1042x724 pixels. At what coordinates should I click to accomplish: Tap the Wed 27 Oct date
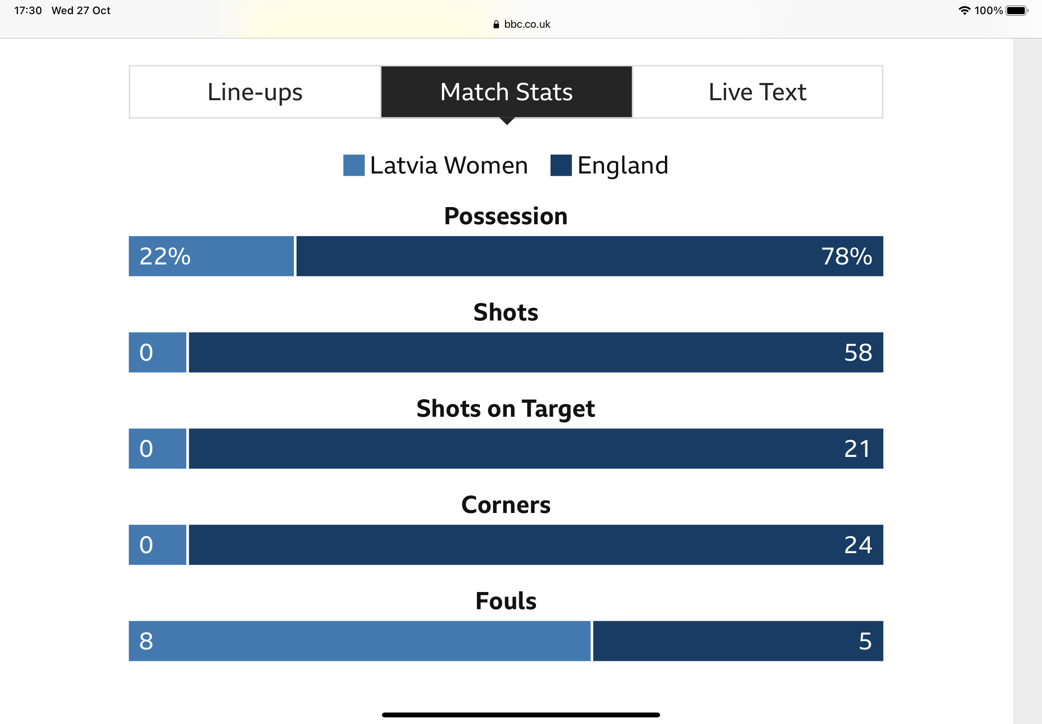[x=81, y=11]
